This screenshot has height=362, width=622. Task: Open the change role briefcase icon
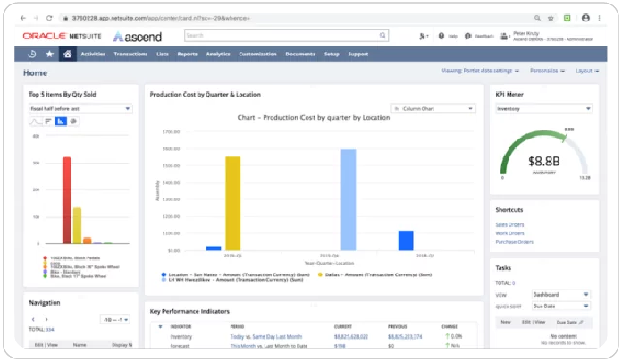click(504, 37)
